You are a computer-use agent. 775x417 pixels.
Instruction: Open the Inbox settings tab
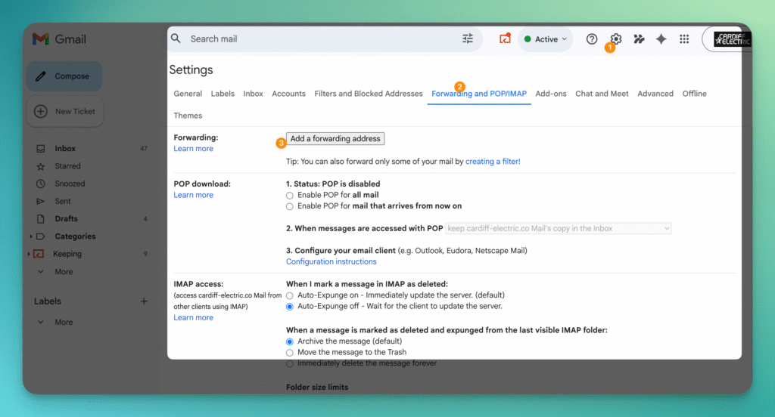tap(253, 94)
